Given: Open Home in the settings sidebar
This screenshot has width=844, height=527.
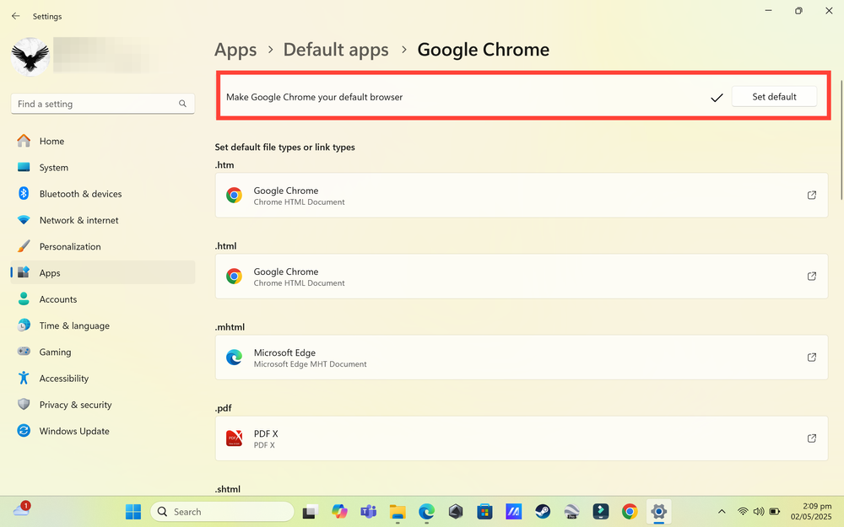Looking at the screenshot, I should pos(103,141).
